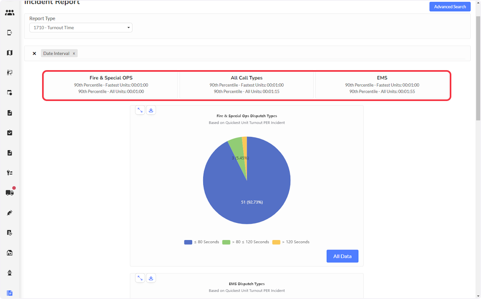
Task: Open the blue reports icon in sidebar
Action: click(x=10, y=293)
